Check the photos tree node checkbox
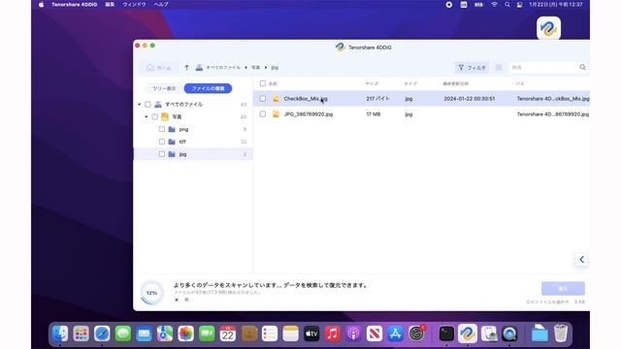 pyautogui.click(x=155, y=116)
